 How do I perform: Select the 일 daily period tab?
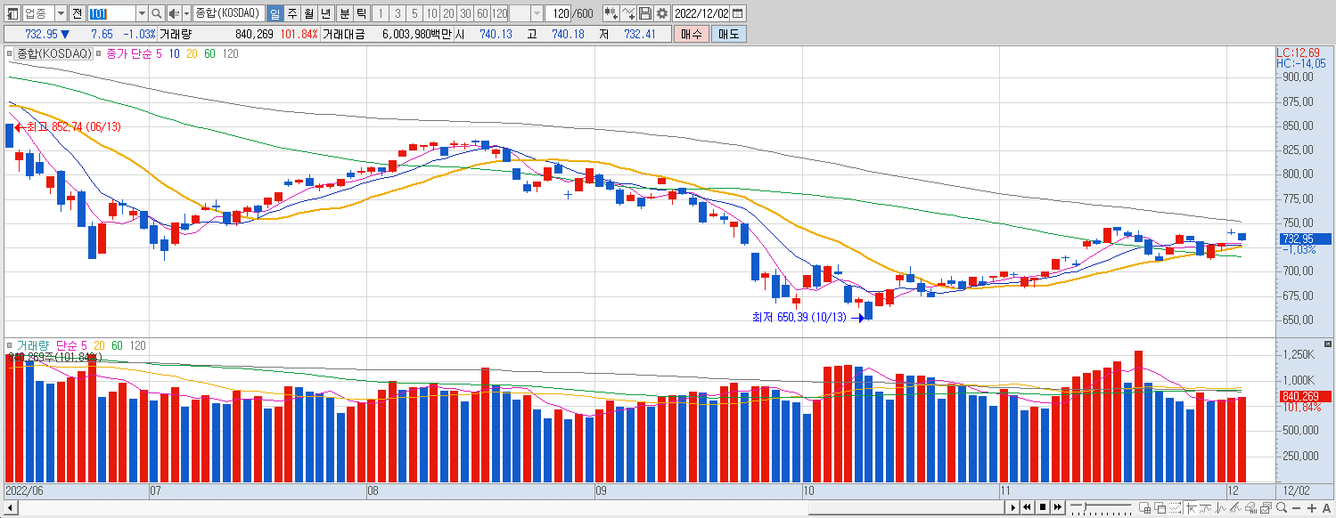[x=275, y=13]
